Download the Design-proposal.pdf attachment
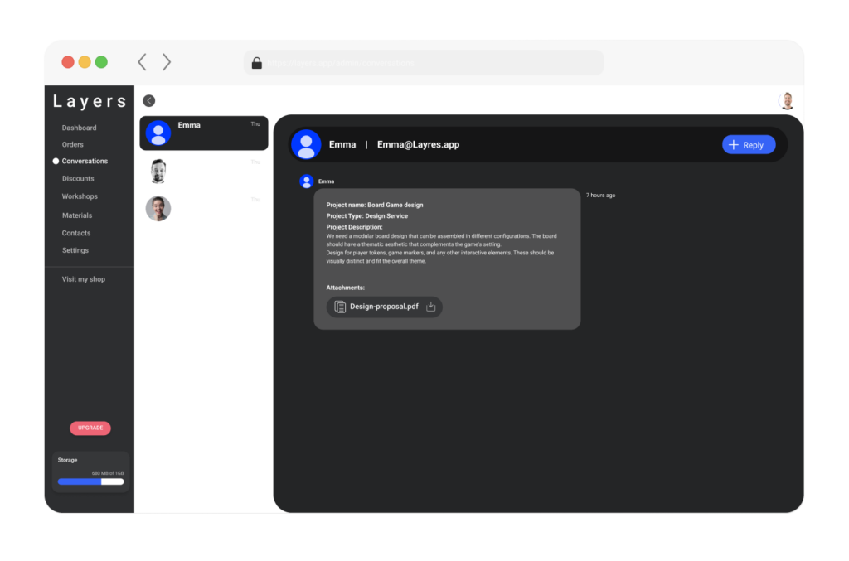This screenshot has height=561, width=849. pos(430,307)
